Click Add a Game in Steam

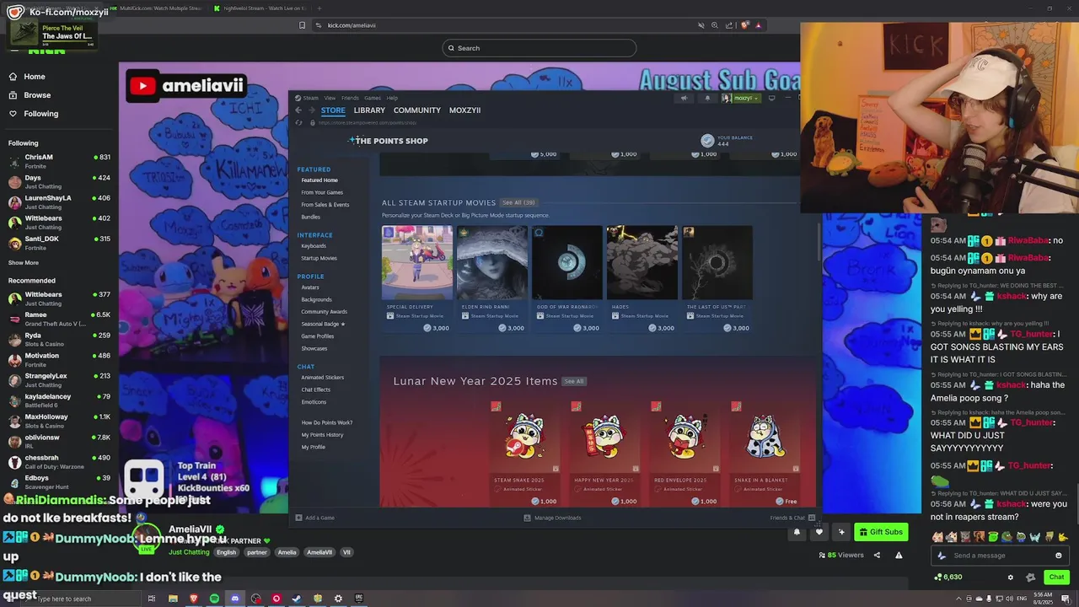pyautogui.click(x=315, y=518)
